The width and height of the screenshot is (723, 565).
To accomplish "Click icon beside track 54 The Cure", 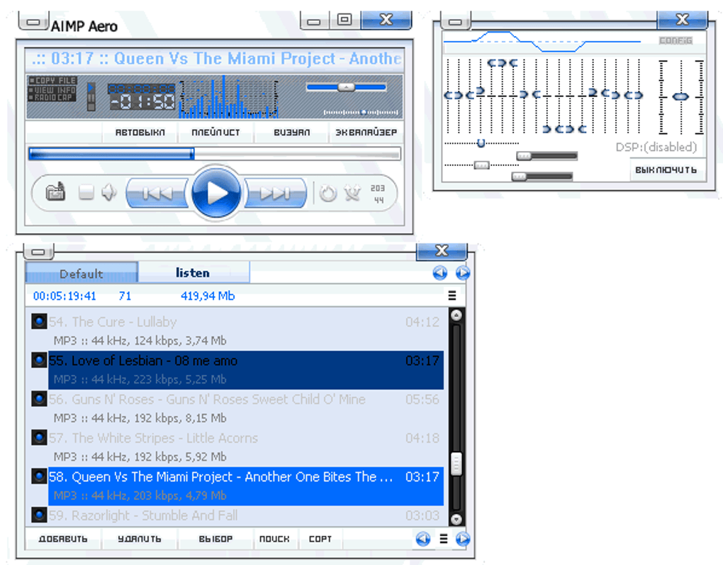I will coord(39,321).
